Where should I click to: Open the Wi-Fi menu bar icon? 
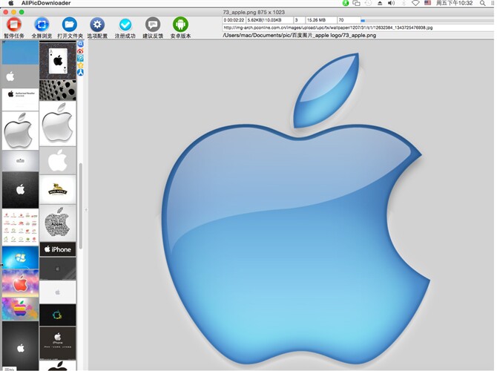(415, 3)
